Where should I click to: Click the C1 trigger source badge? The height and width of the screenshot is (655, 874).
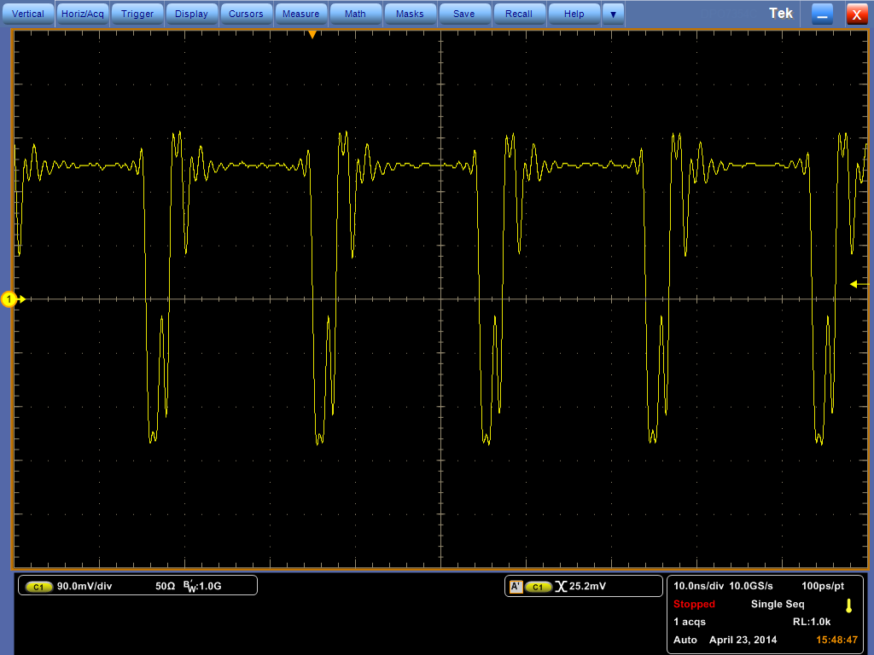(x=538, y=587)
